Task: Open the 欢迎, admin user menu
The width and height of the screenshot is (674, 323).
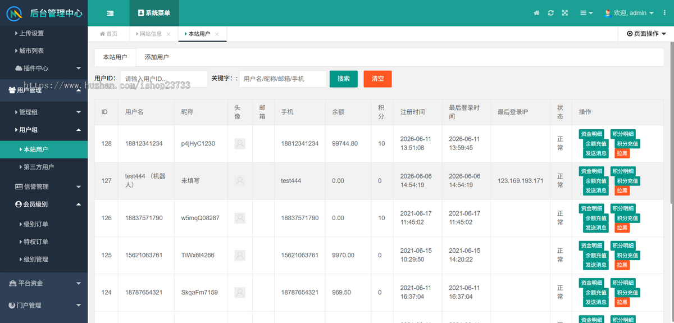Action: (629, 13)
